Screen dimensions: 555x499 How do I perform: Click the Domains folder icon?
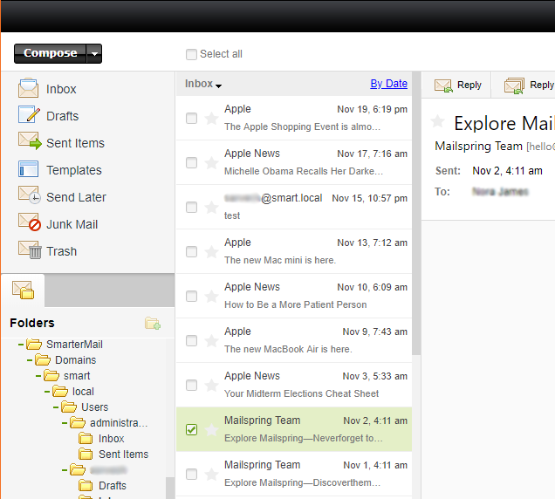coord(43,359)
